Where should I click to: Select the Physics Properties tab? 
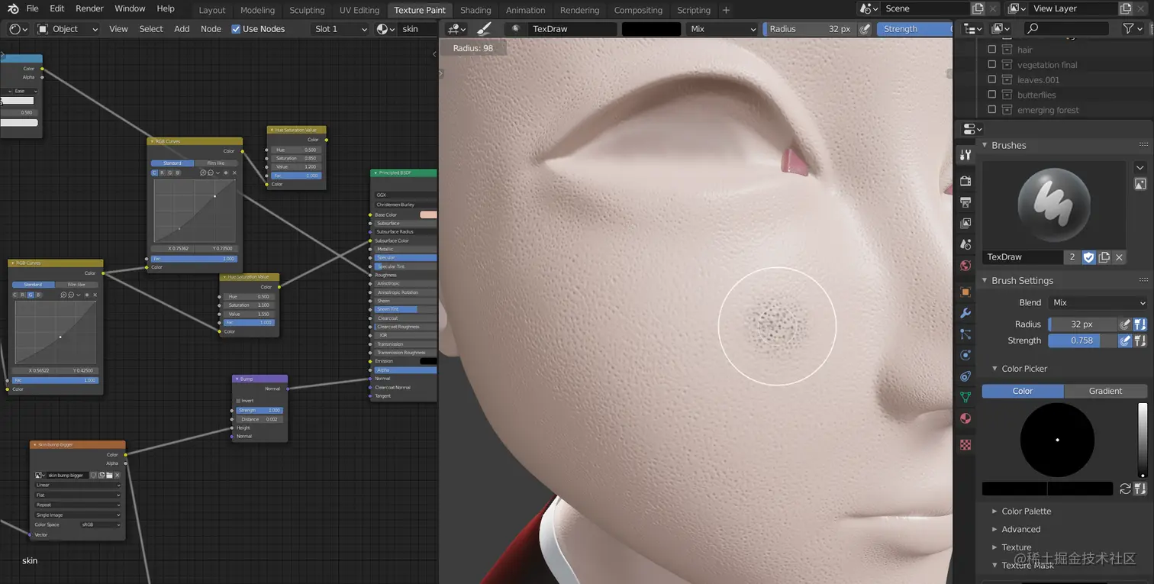pyautogui.click(x=965, y=355)
